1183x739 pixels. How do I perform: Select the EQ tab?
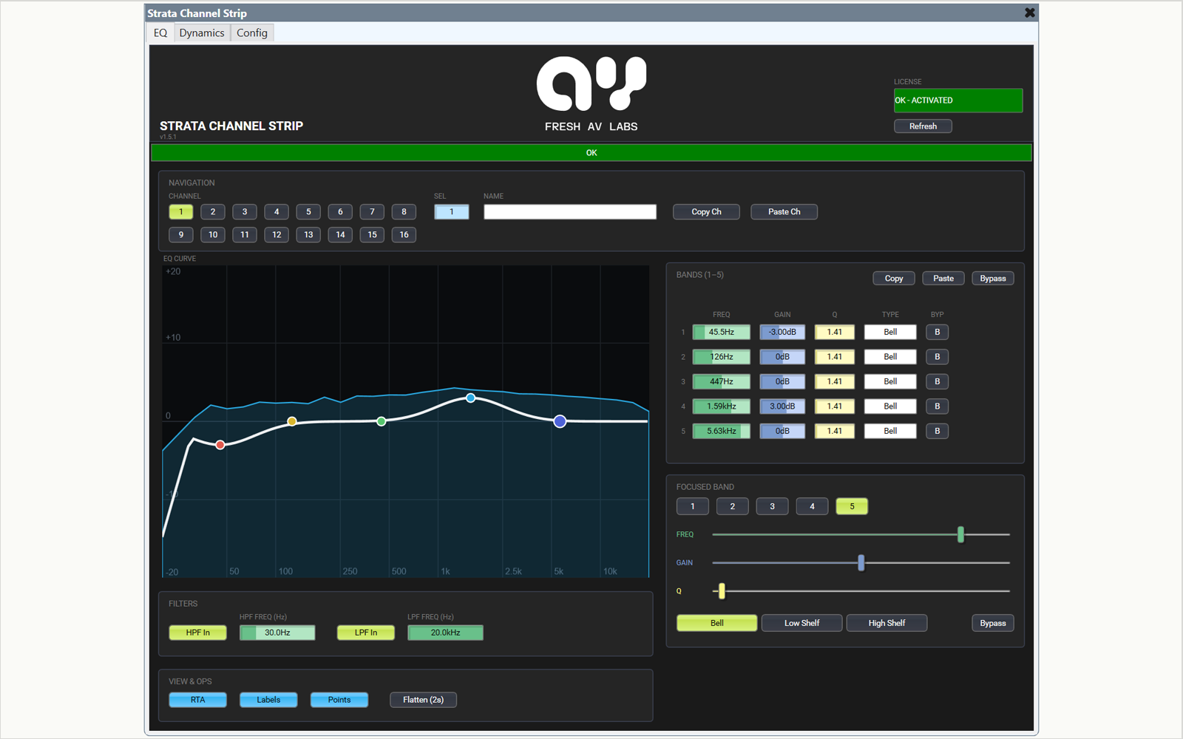pos(160,33)
